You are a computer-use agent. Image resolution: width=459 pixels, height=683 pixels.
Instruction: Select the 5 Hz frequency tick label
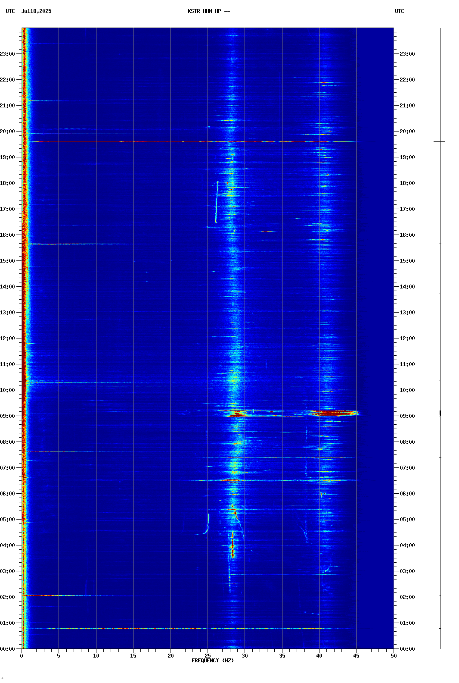click(x=59, y=656)
